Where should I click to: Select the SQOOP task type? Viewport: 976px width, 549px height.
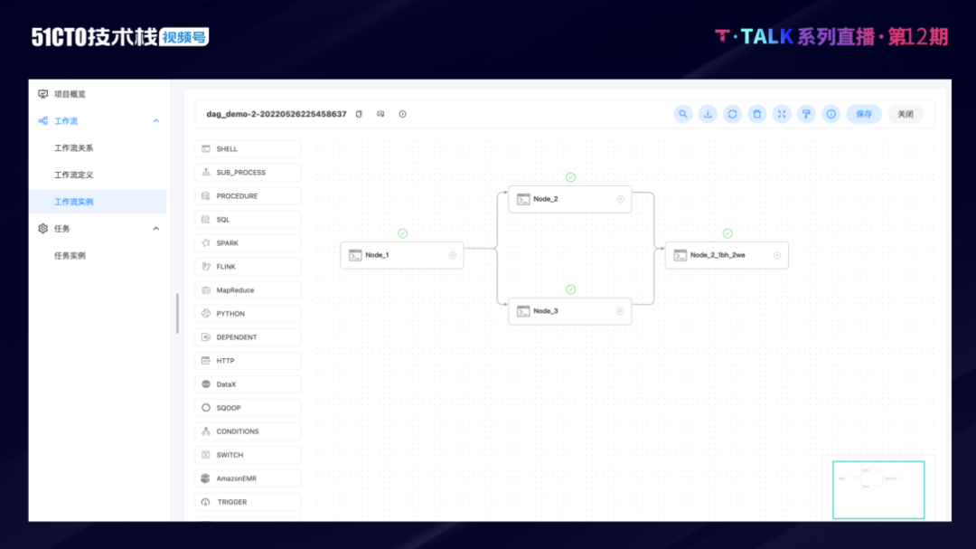pyautogui.click(x=248, y=408)
